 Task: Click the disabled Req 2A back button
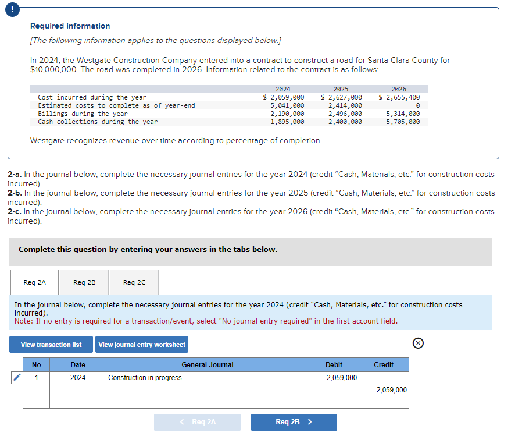tap(197, 422)
